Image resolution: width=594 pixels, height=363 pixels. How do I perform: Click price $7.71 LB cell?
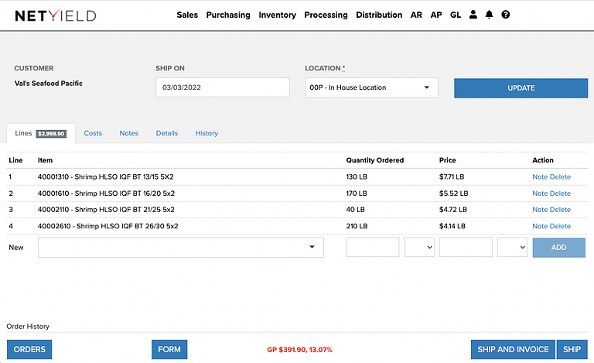point(452,176)
